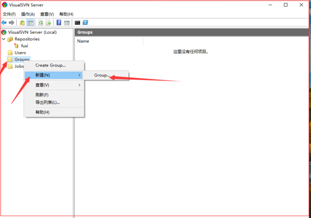The image size is (311, 218).
Task: Select the Jobs folder in the tree
Action: click(x=19, y=66)
